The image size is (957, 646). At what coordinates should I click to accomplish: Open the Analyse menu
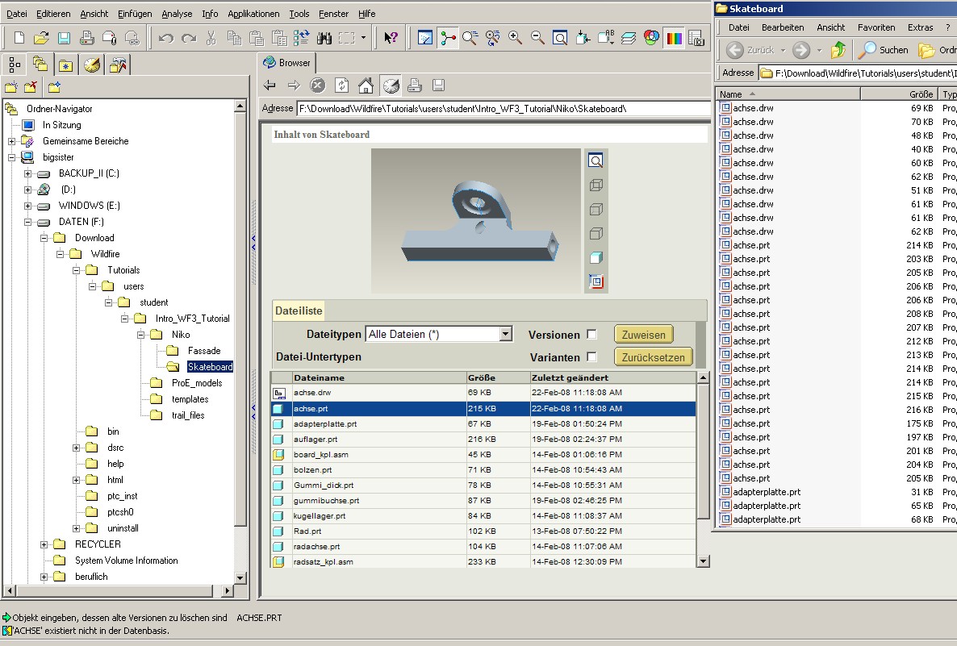(x=177, y=14)
